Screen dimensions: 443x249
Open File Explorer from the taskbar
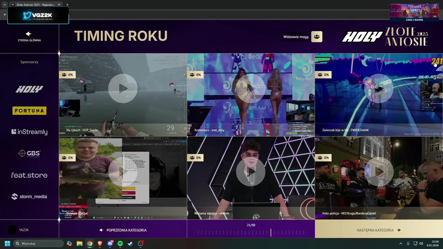80,243
